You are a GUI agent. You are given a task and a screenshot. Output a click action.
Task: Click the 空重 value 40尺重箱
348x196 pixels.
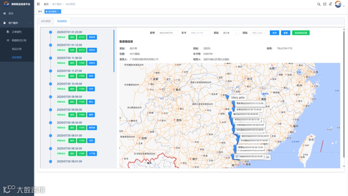135,54
